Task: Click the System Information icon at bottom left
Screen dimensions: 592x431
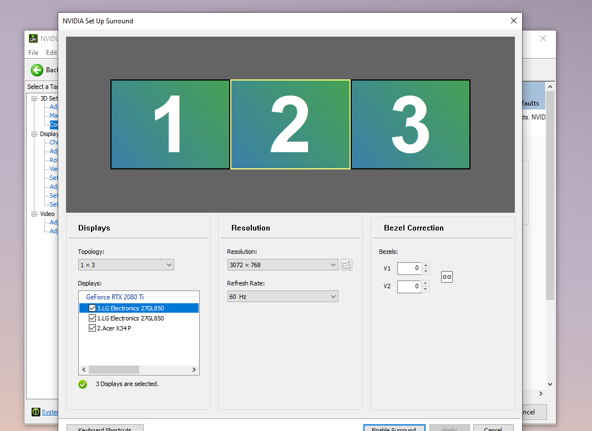Action: tap(36, 412)
